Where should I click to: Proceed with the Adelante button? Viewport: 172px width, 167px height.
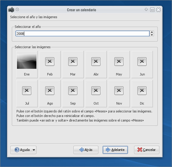[x=115, y=150]
